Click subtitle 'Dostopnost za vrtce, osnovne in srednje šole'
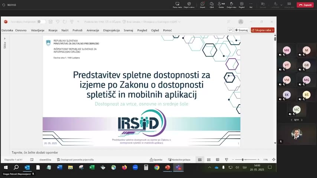The image size is (317, 178). pos(141,104)
